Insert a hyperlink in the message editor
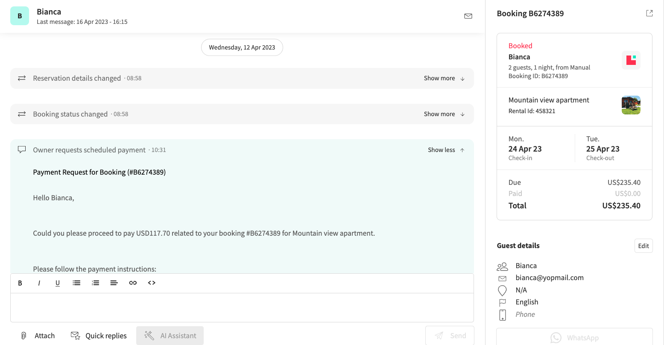 (133, 283)
